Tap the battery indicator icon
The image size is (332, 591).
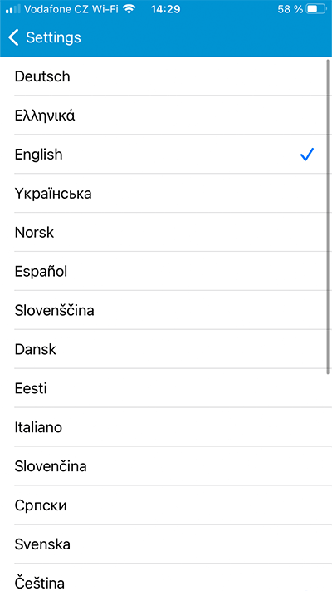[x=316, y=9]
